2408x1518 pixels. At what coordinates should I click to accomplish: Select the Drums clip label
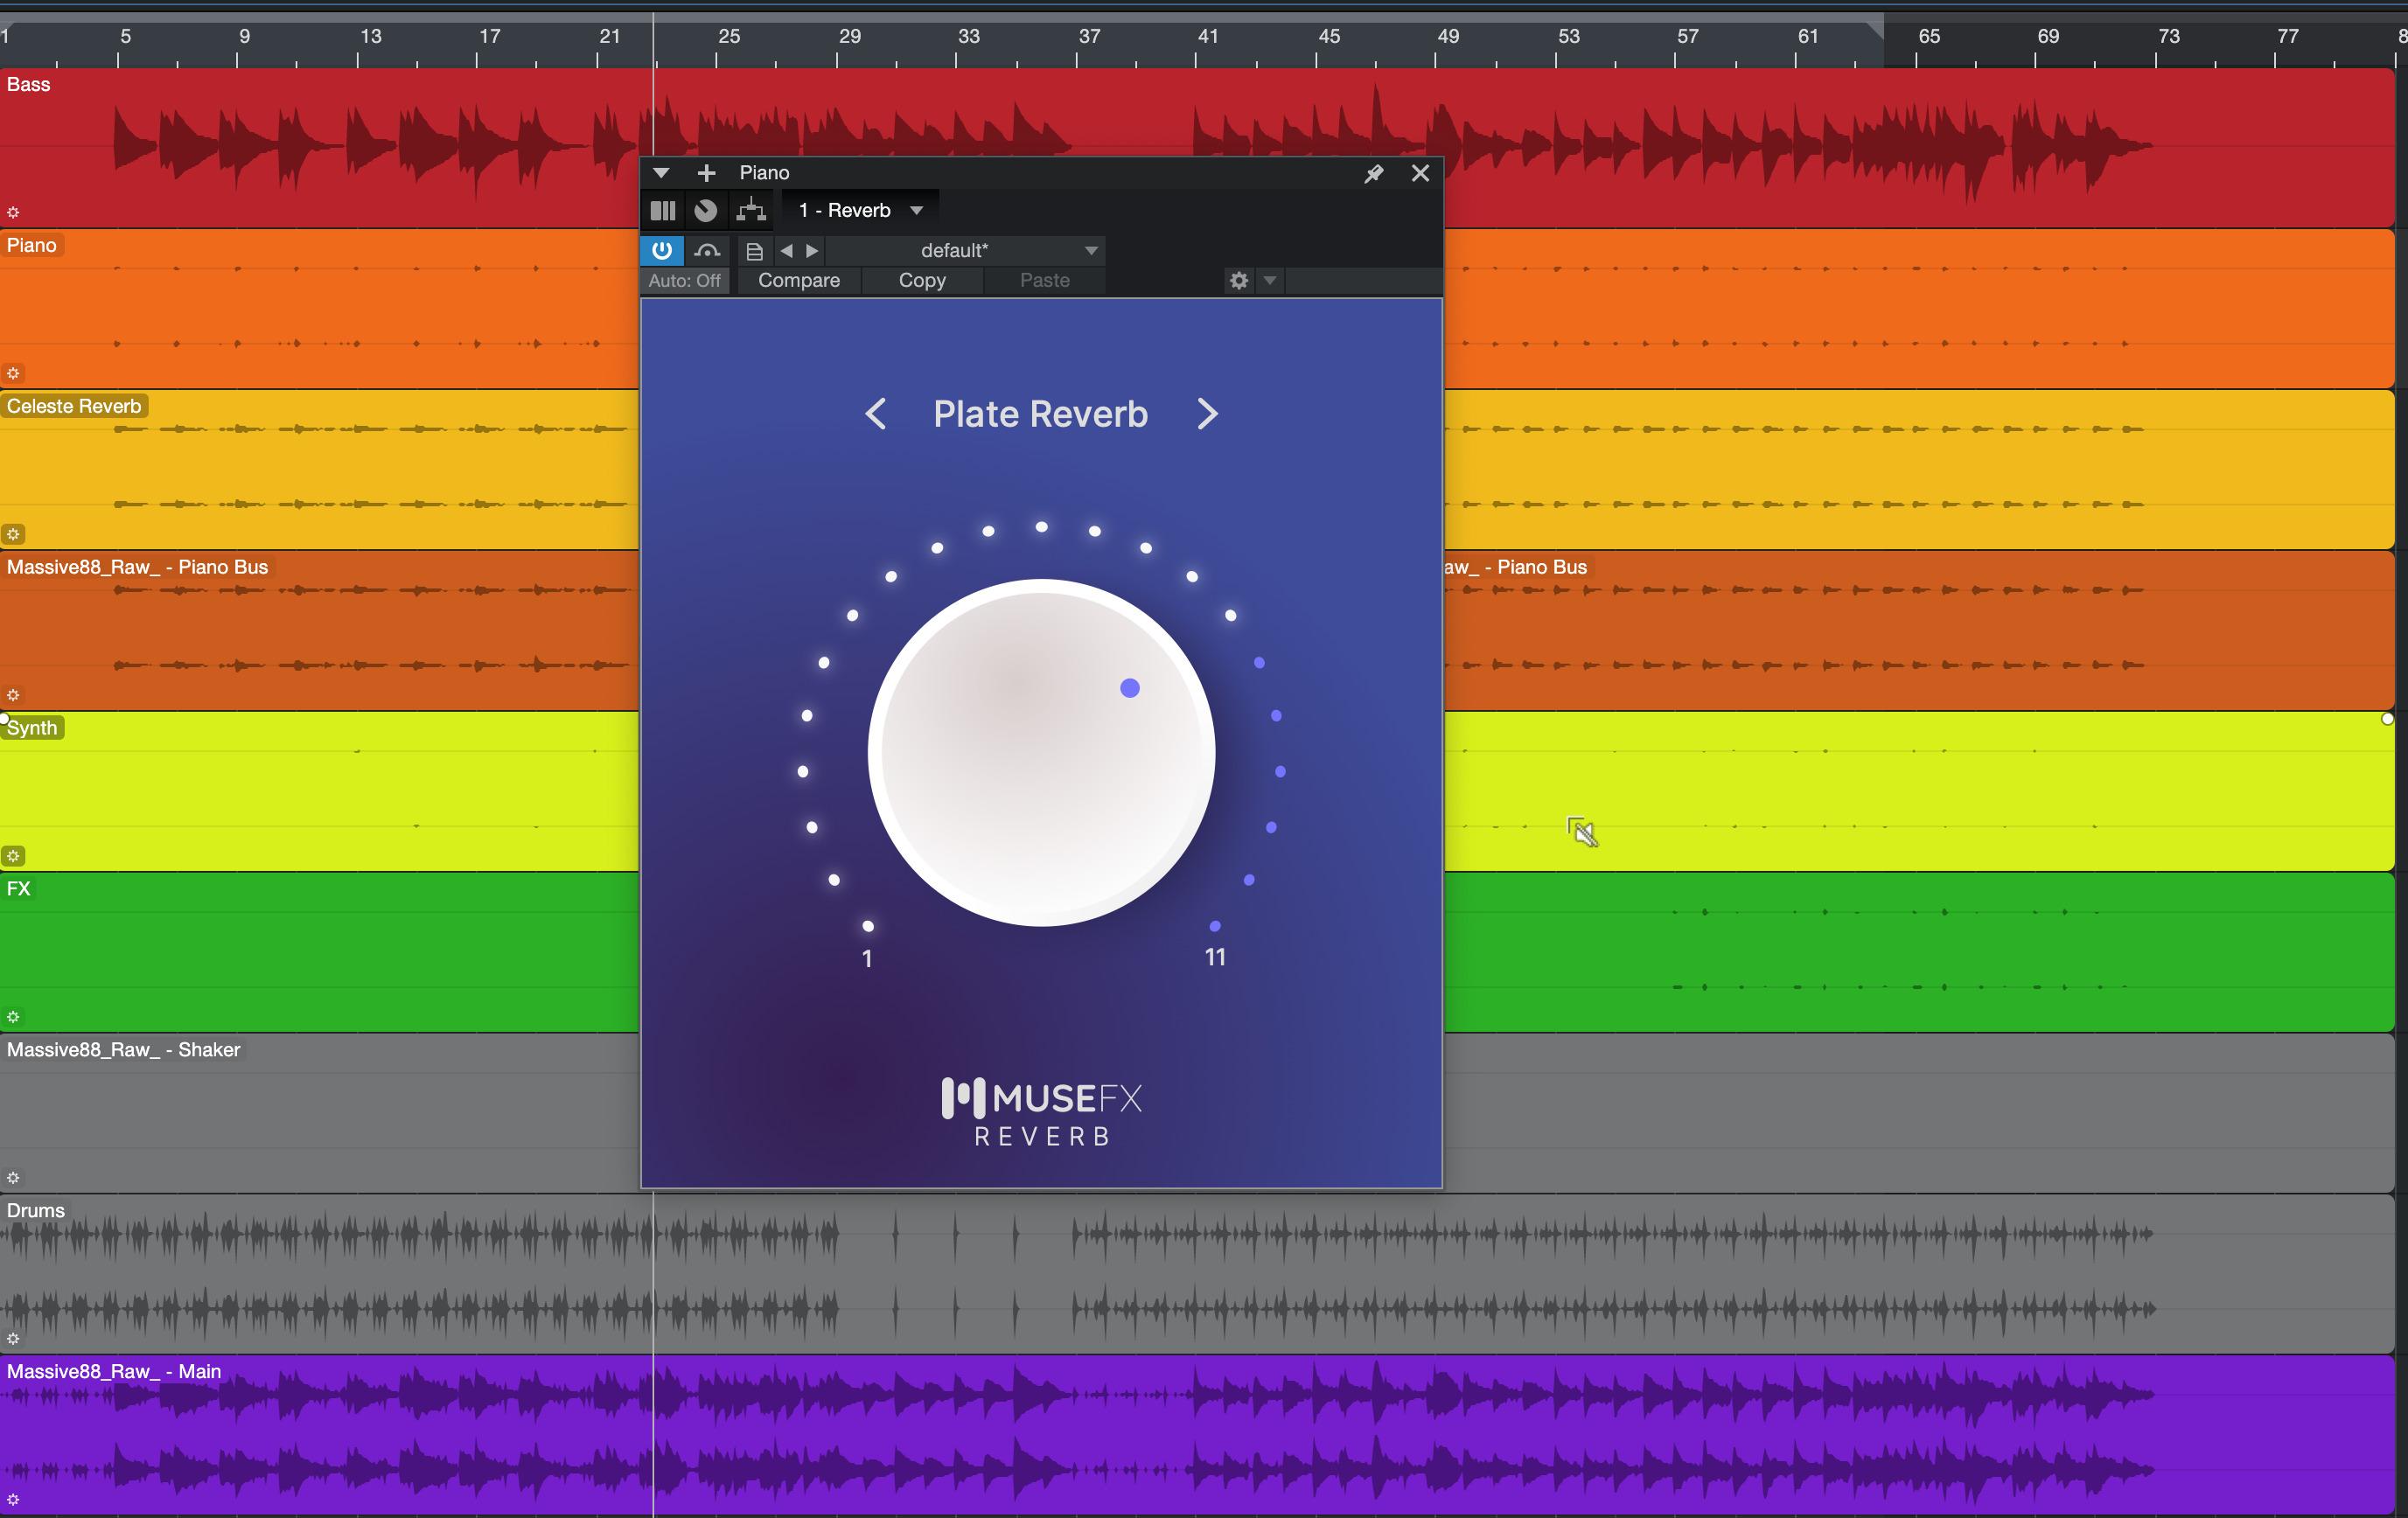coord(36,1210)
